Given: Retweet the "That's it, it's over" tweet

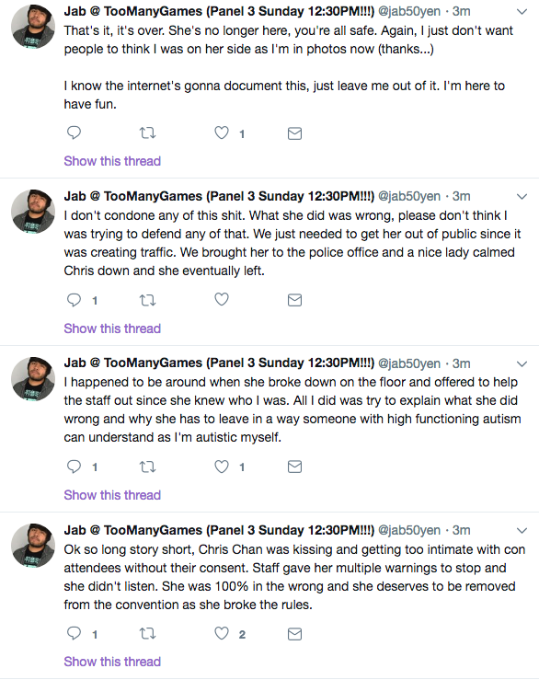Looking at the screenshot, I should 147,133.
